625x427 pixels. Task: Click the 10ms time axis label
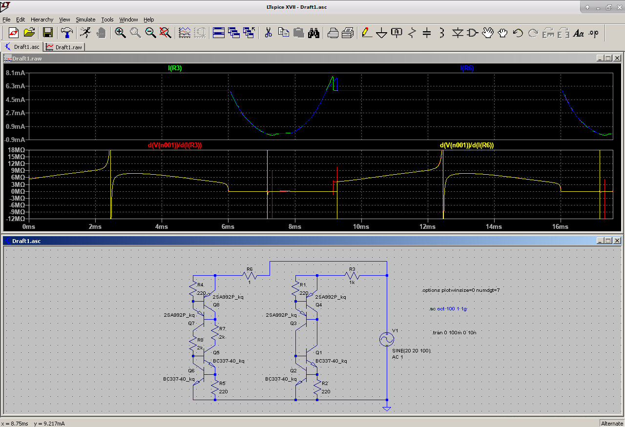point(361,227)
